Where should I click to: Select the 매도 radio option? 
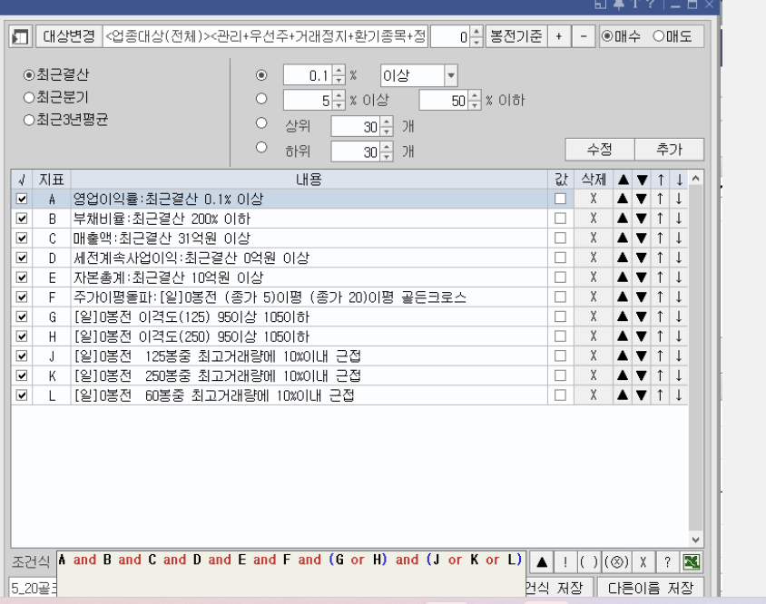pos(658,37)
